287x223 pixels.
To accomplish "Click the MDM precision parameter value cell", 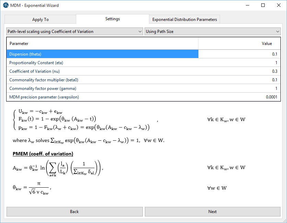I will click(x=239, y=97).
